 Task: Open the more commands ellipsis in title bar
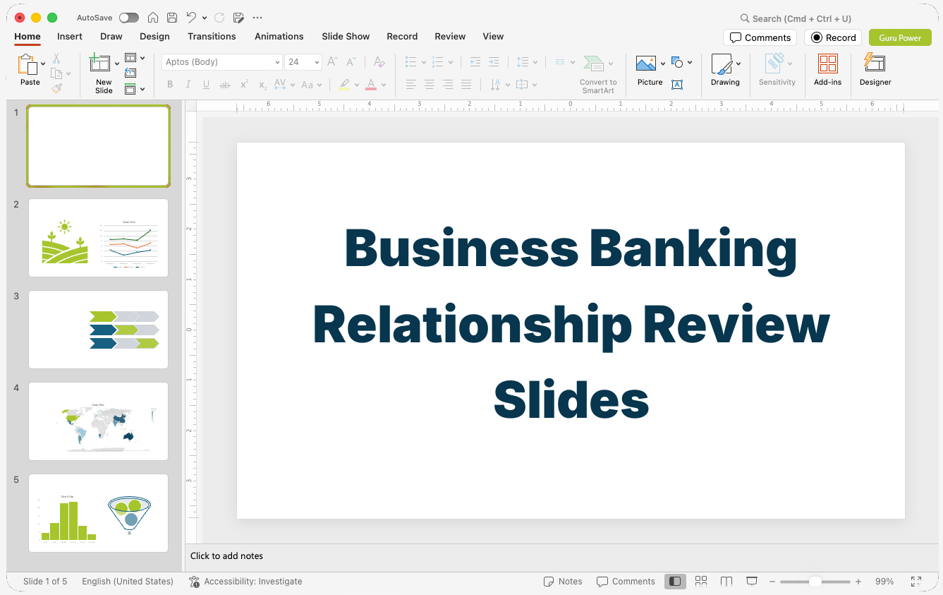257,18
